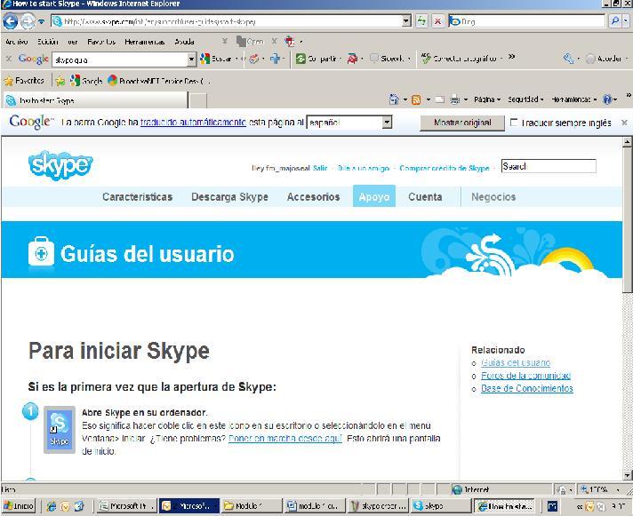Select the Apoyo navigation tab
Screen dimensions: 633x516
click(x=373, y=196)
